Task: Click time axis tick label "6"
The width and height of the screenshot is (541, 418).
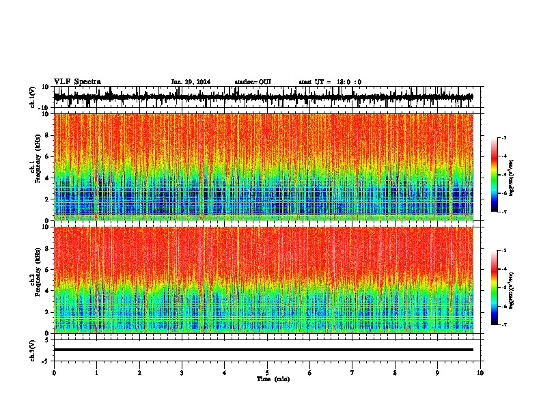Action: 310,373
